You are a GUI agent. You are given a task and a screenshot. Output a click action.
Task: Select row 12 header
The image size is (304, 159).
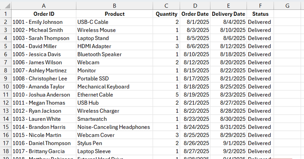(x=6, y=103)
